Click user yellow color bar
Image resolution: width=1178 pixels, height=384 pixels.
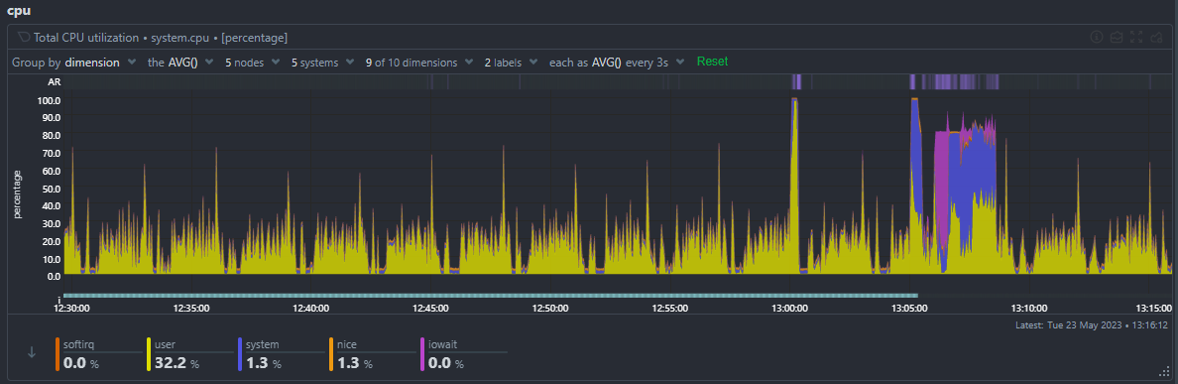pyautogui.click(x=149, y=354)
